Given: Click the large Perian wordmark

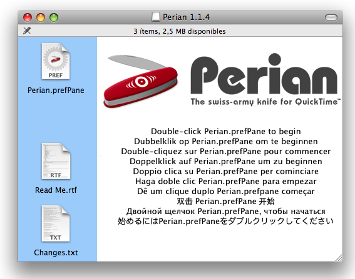Looking at the screenshot, I should click(264, 74).
